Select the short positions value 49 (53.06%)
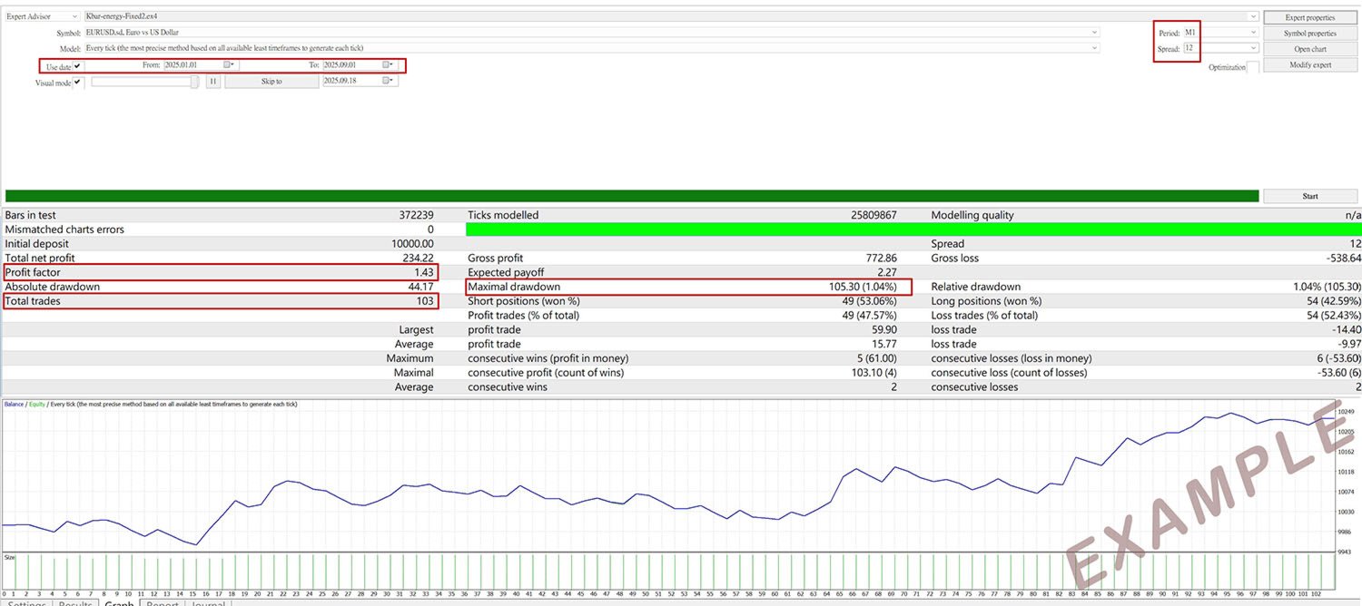1362x606 pixels. (x=870, y=301)
